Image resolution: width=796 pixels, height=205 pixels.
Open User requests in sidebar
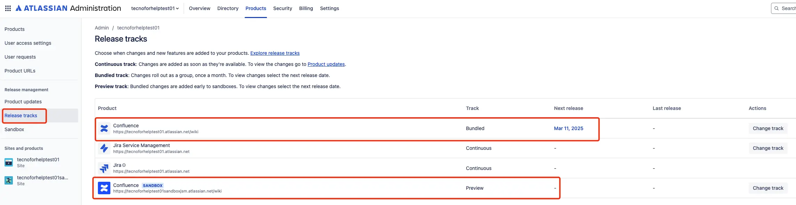[x=20, y=57]
